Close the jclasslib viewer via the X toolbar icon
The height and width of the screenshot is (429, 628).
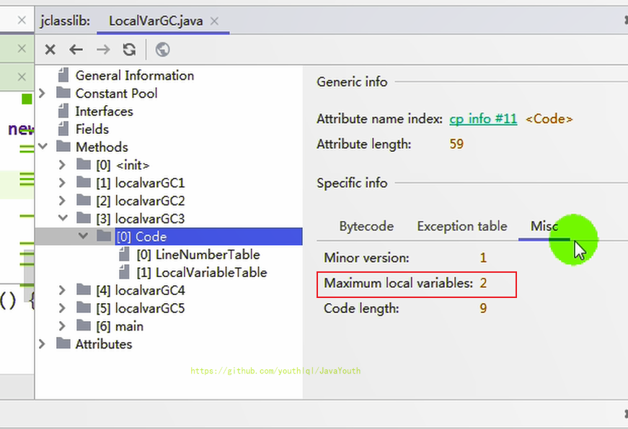(x=50, y=50)
